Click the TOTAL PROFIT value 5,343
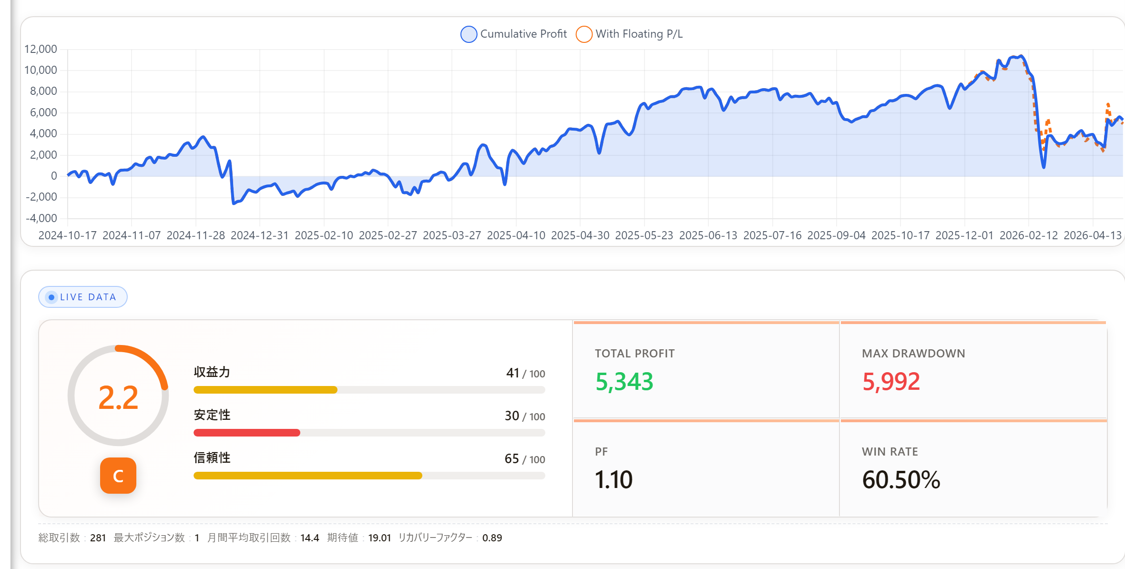This screenshot has width=1125, height=569. click(x=624, y=382)
